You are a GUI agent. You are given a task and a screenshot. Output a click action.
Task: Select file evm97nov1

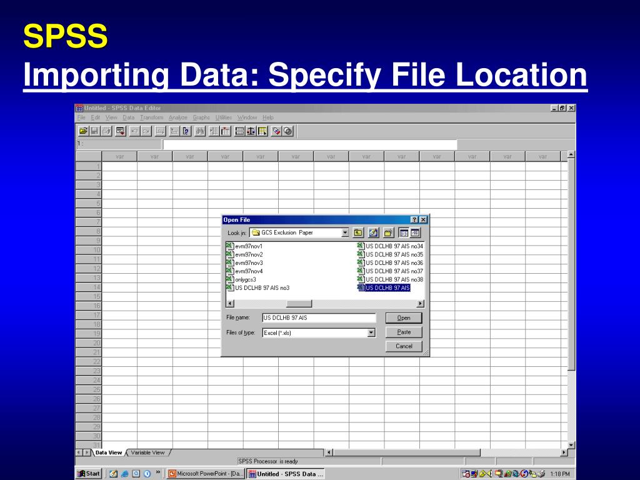245,246
